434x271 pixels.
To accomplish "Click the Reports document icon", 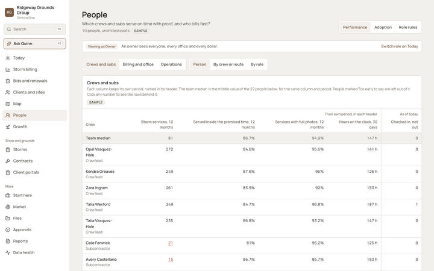I will [8, 241].
